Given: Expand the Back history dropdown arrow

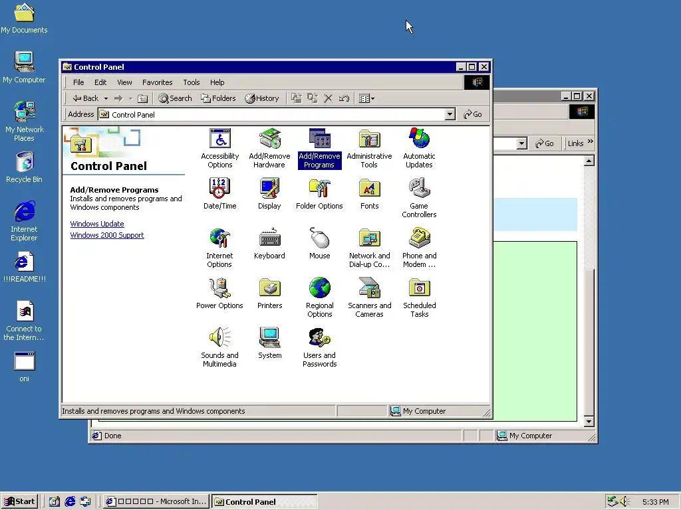Looking at the screenshot, I should coord(106,98).
